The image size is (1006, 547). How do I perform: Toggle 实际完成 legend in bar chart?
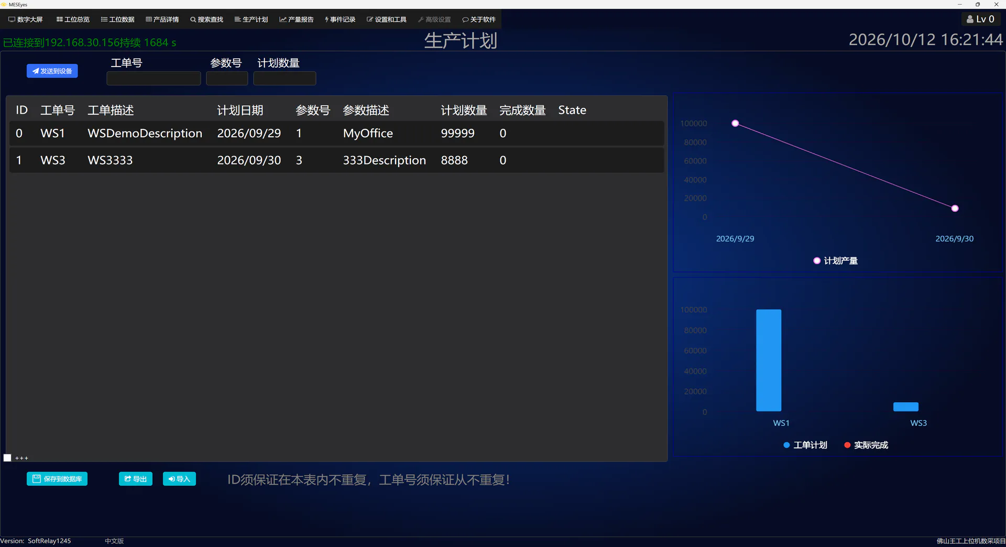866,445
